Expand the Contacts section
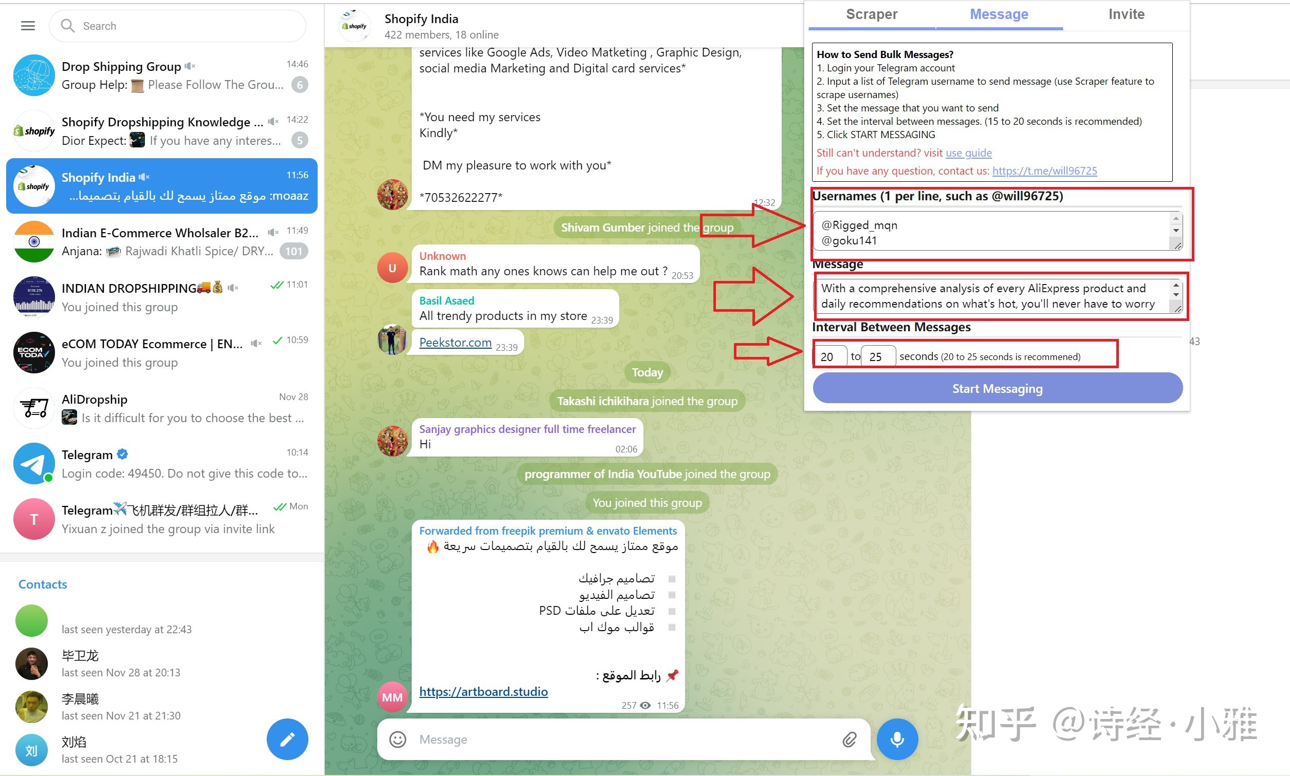The image size is (1290, 776). pyautogui.click(x=43, y=583)
